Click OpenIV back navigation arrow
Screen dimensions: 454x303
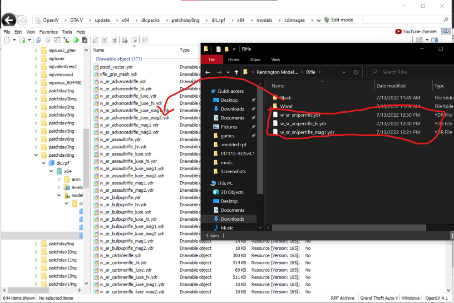pyautogui.click(x=9, y=20)
